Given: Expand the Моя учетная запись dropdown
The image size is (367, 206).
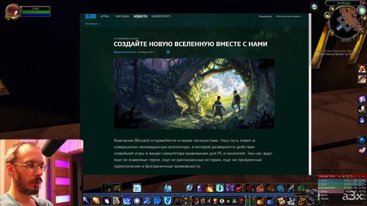Looking at the screenshot, I should [x=289, y=17].
